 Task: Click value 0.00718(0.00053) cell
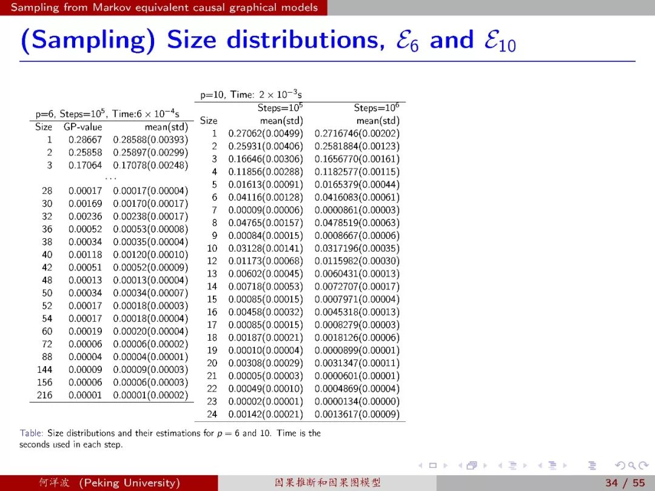(x=266, y=287)
